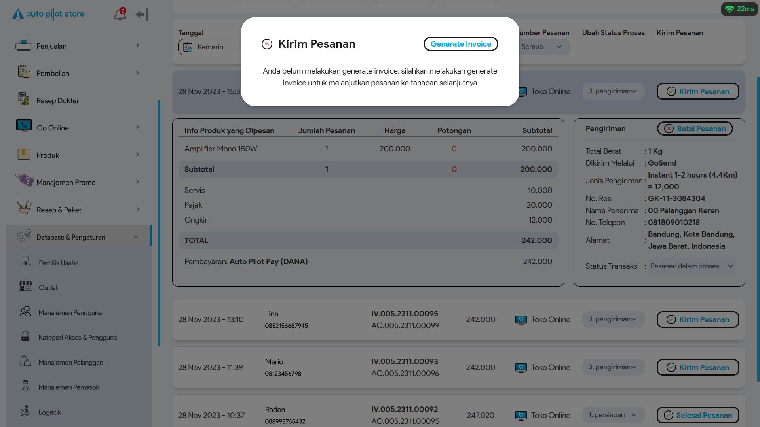Click the Tanggal calendar icon
Image resolution: width=760 pixels, height=427 pixels.
click(188, 47)
